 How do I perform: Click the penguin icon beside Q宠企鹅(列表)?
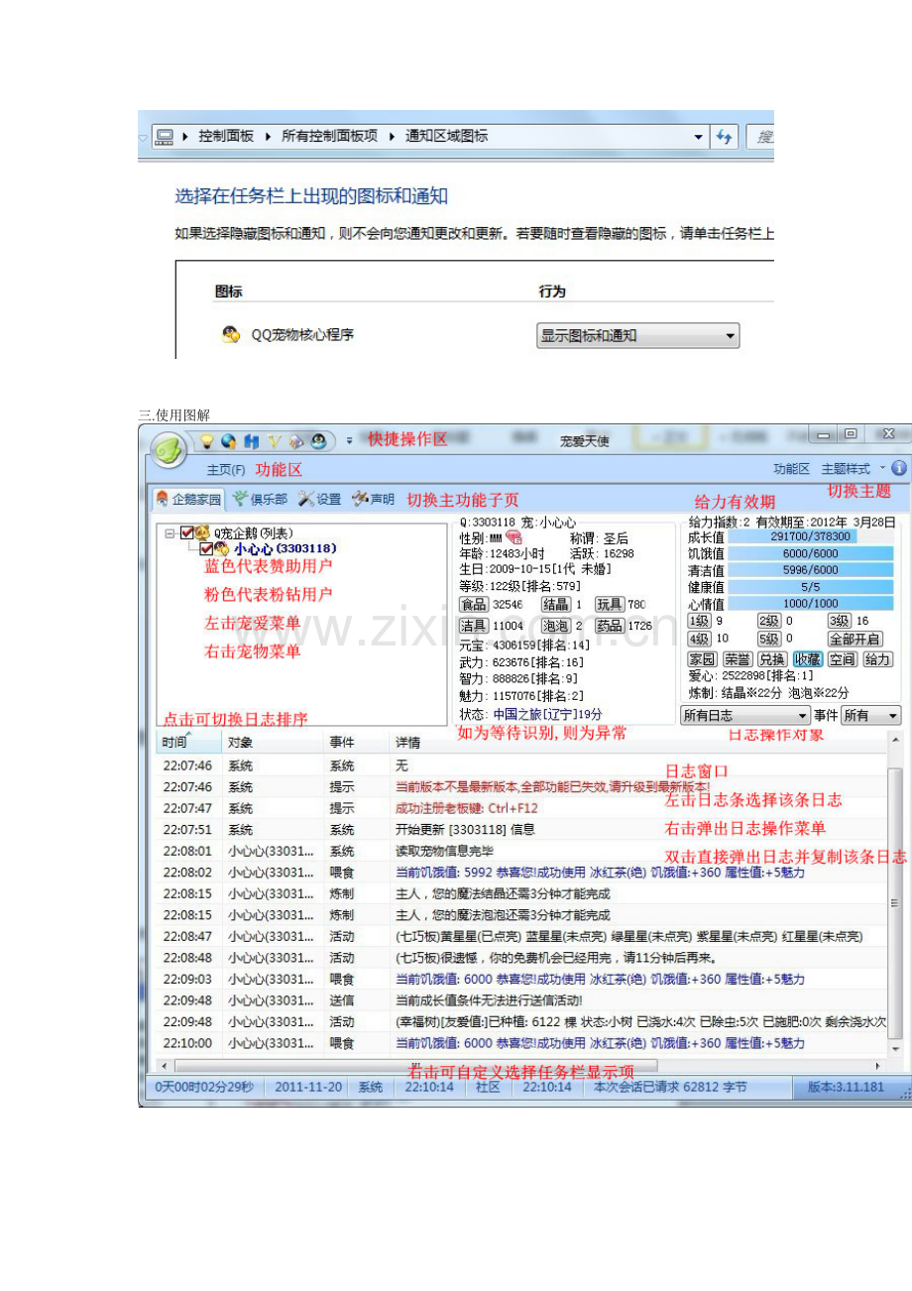pos(202,533)
